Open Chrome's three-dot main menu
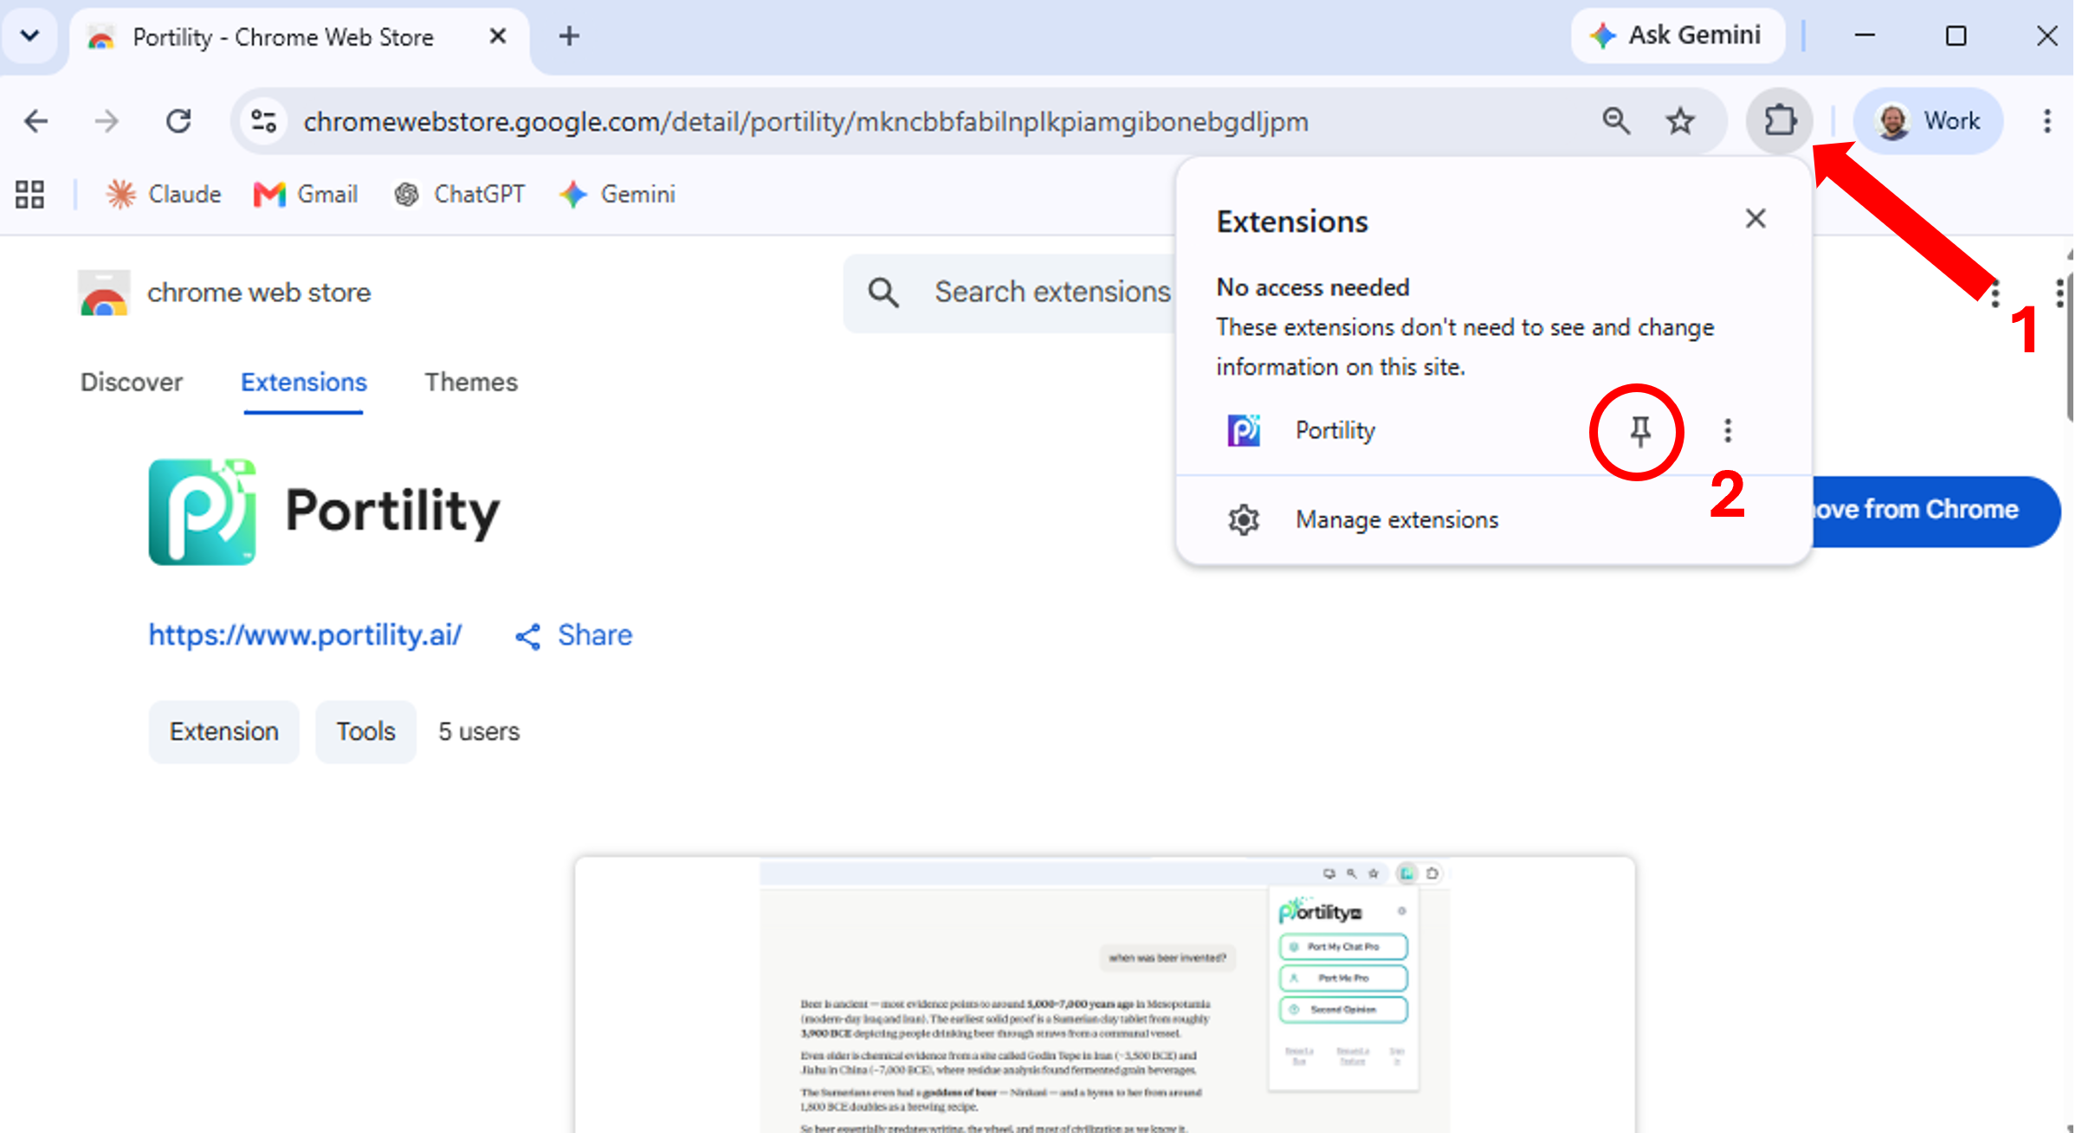Screen dimensions: 2095x1133 point(2047,121)
